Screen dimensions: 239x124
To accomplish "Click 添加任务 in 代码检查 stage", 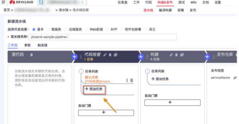I will point(94,89).
